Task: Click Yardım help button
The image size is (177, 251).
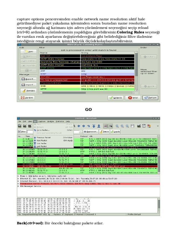Action: tap(27, 98)
